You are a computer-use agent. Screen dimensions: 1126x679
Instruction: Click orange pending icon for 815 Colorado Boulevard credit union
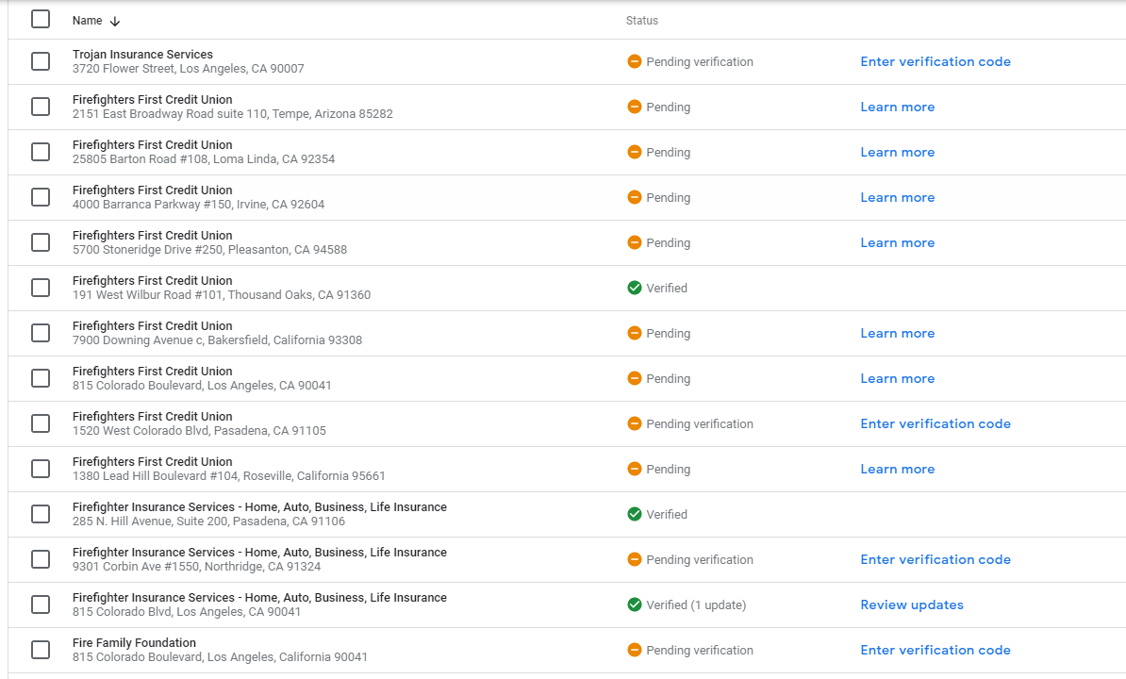pos(634,378)
